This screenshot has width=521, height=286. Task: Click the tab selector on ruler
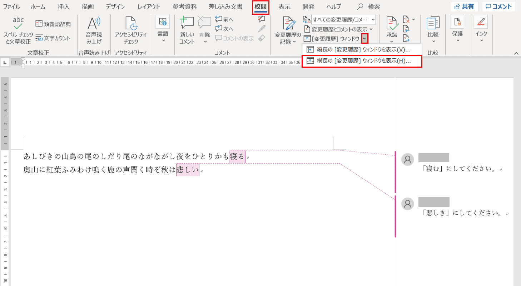[5, 62]
